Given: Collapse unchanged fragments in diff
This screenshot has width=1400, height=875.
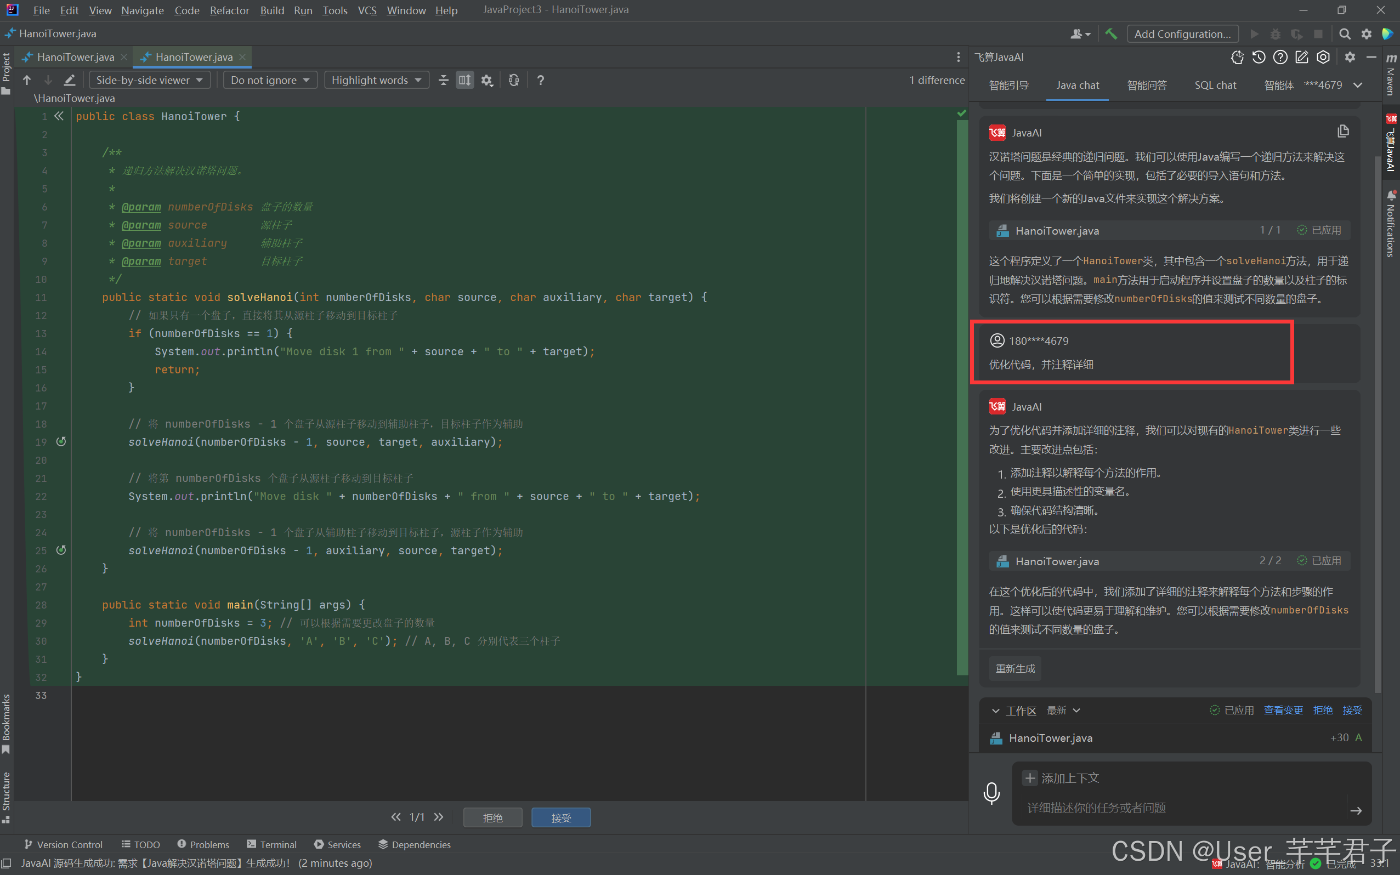Looking at the screenshot, I should coord(443,80).
